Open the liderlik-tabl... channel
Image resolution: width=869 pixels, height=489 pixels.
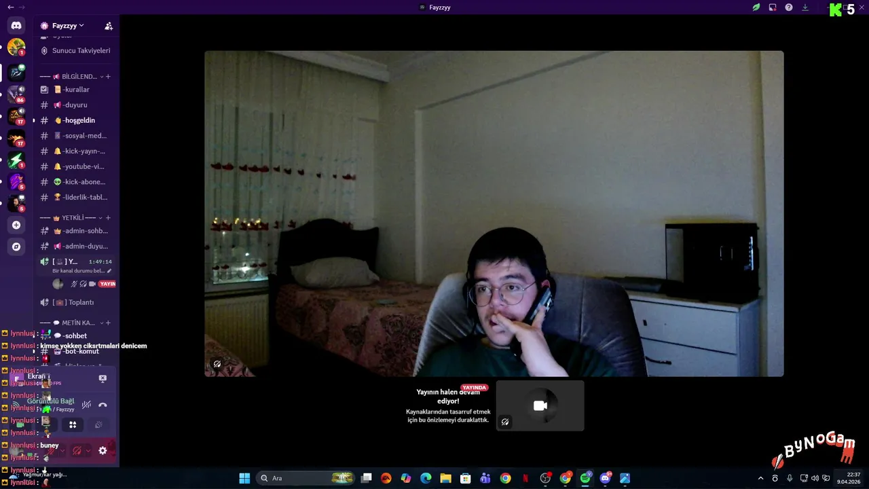[x=76, y=198]
